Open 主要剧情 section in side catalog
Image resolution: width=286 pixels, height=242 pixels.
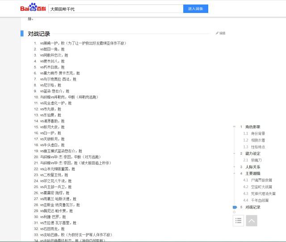tap(252, 173)
